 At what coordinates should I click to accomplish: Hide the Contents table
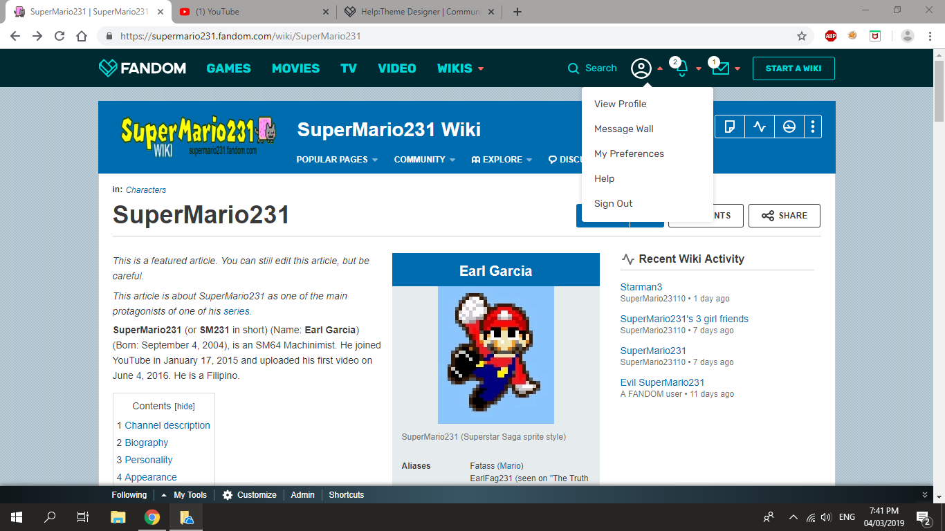click(185, 407)
